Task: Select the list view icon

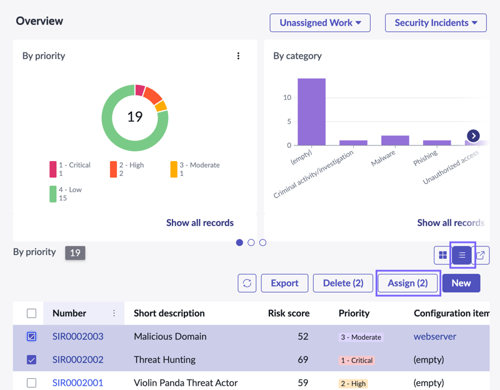Action: [462, 255]
